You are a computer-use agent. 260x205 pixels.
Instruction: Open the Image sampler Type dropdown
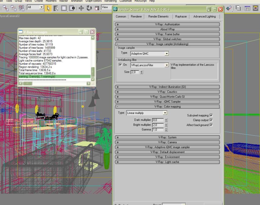click(x=167, y=54)
